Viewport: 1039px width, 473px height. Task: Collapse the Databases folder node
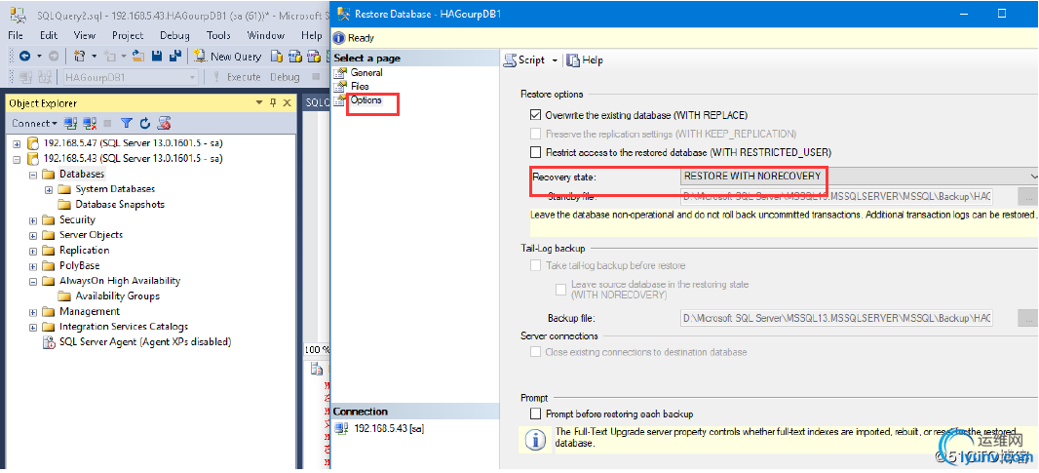[33, 175]
